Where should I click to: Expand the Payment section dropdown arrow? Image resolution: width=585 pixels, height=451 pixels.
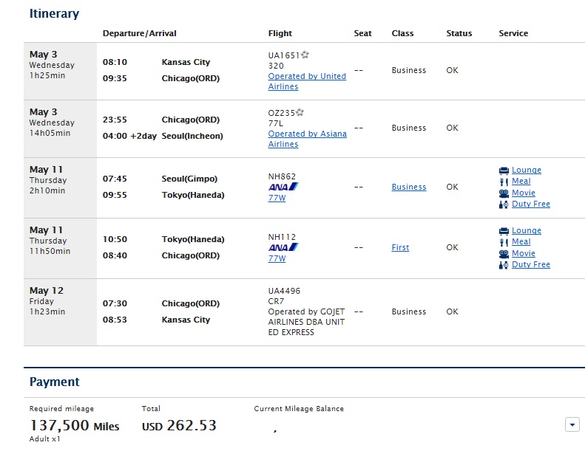pyautogui.click(x=572, y=424)
